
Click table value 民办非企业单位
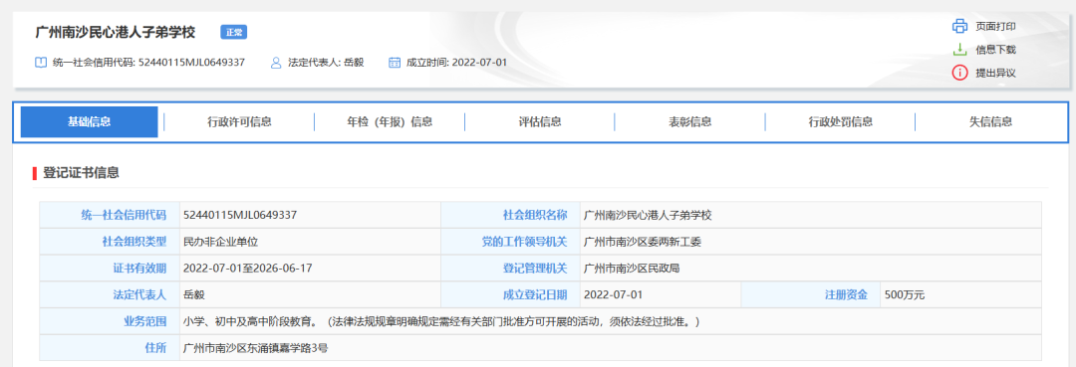pos(220,242)
